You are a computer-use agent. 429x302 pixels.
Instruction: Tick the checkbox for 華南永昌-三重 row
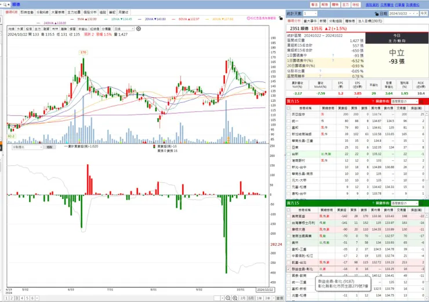(x=288, y=141)
